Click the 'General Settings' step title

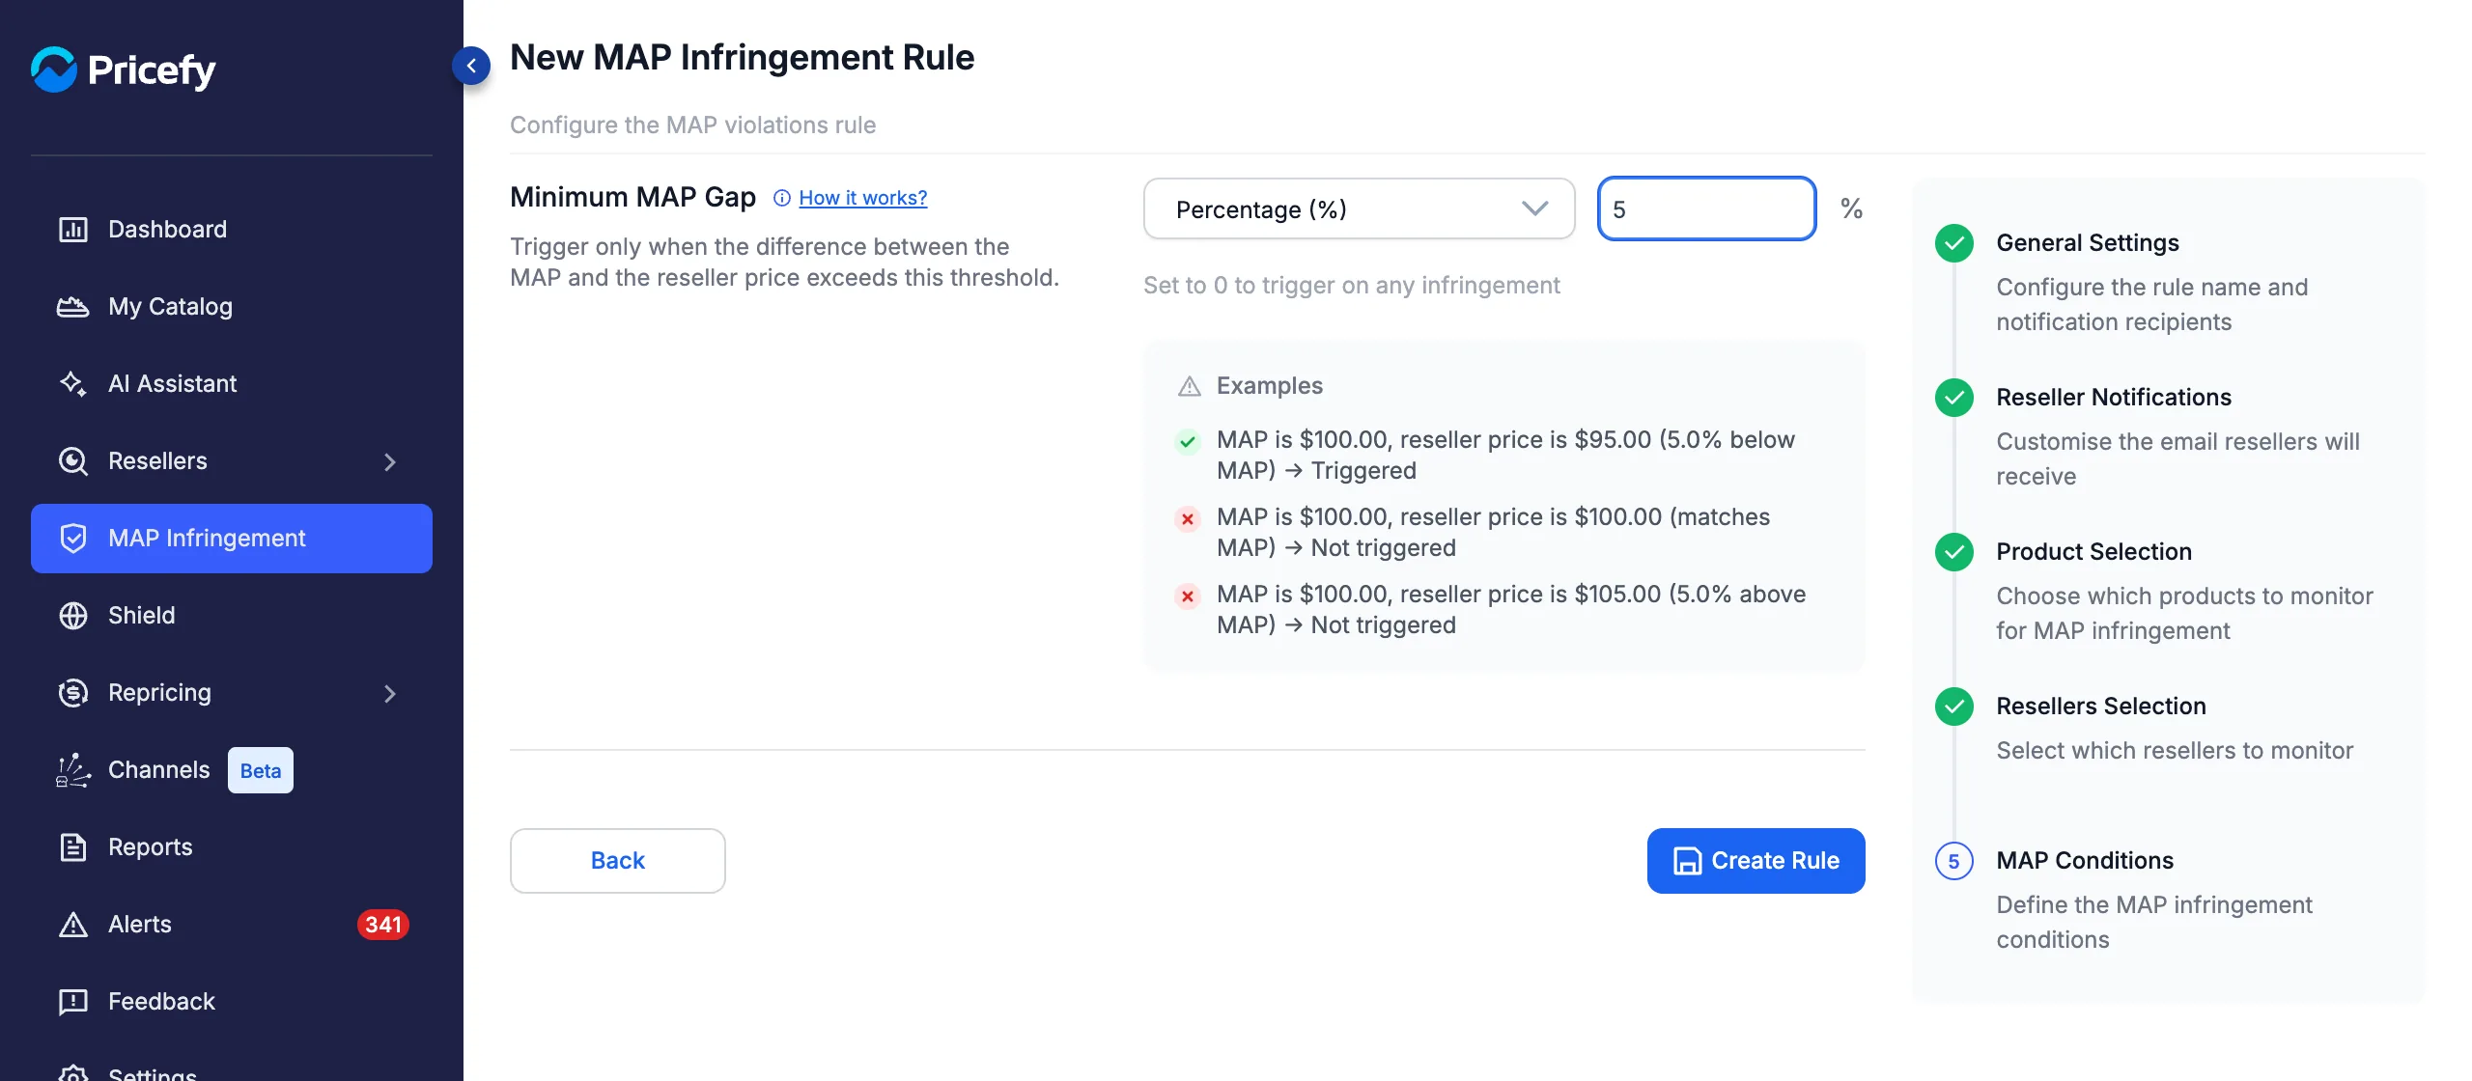[2088, 243]
